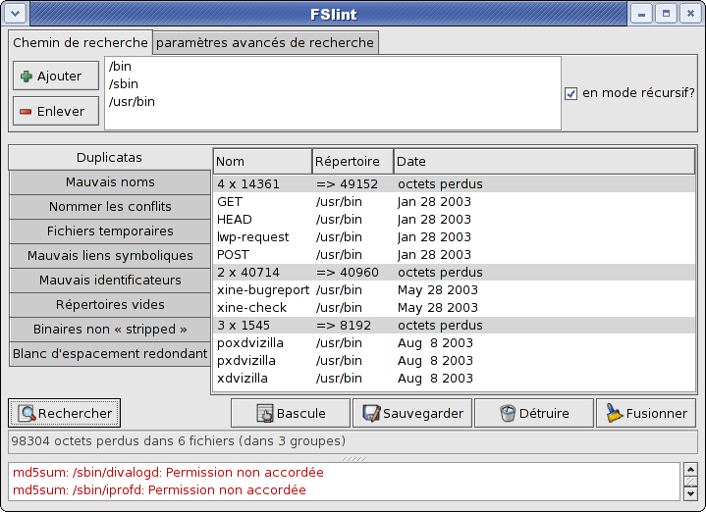
Task: Click the red minus icon on Enlever
Action: (26, 111)
